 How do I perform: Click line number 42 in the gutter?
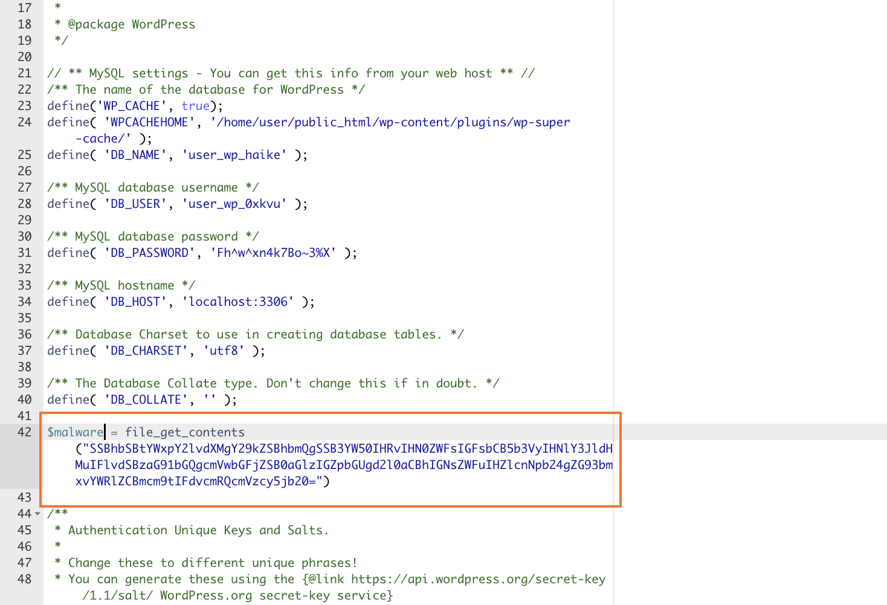24,432
